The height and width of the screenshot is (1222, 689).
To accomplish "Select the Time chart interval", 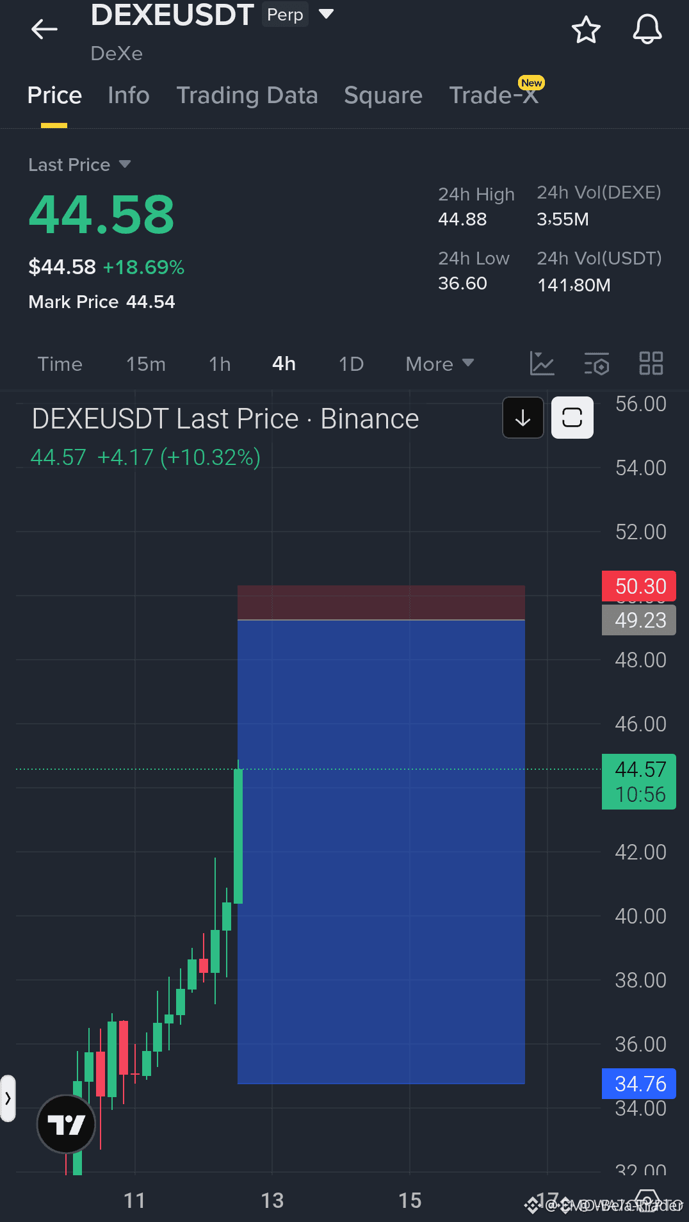I will 60,364.
